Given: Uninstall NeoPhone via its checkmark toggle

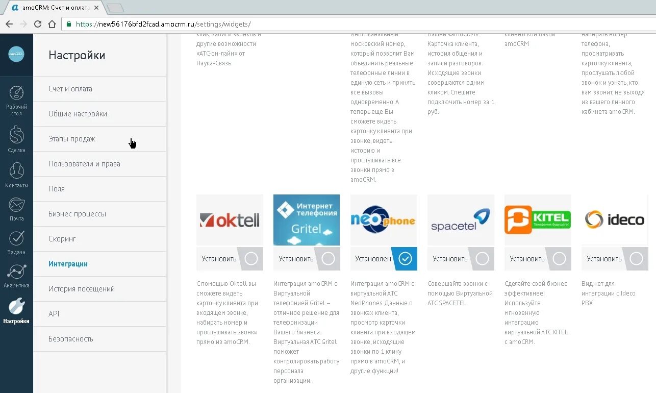Looking at the screenshot, I should pos(405,259).
